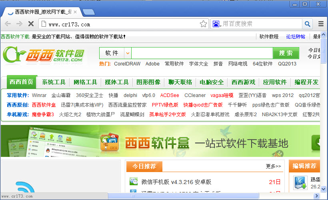Open the 西西游戏 navigation tab

243,82
